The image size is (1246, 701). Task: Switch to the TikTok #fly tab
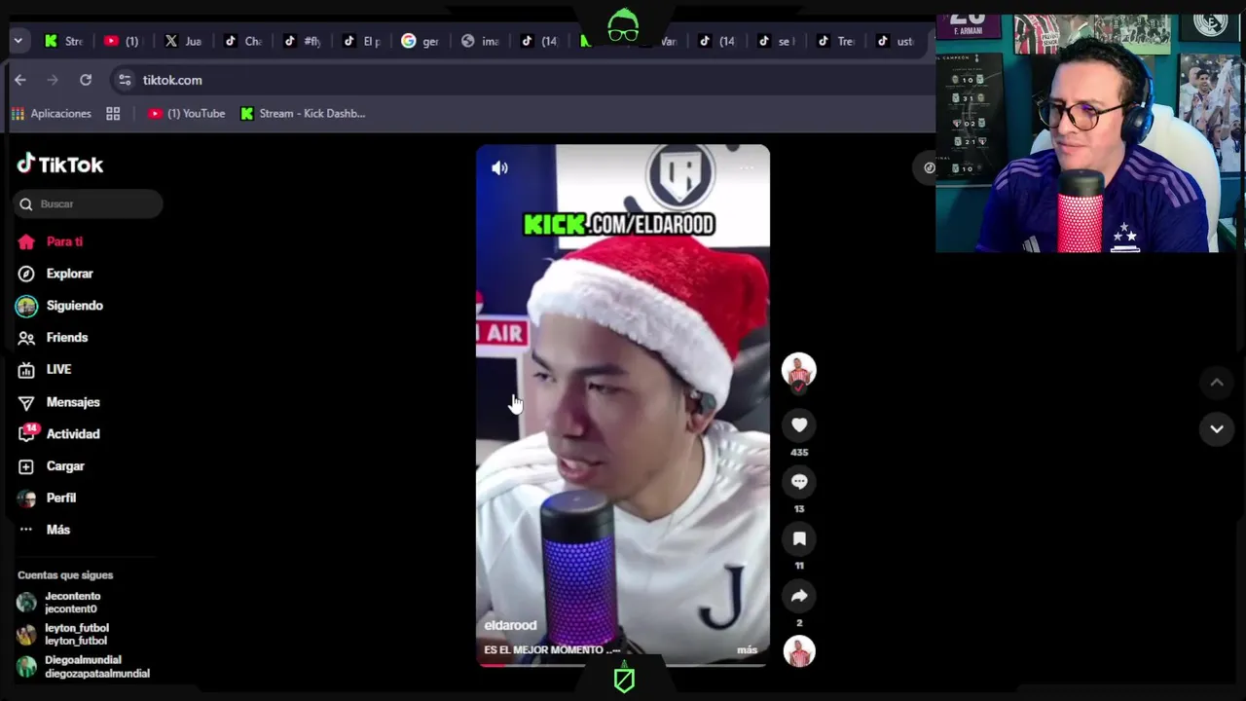(302, 41)
